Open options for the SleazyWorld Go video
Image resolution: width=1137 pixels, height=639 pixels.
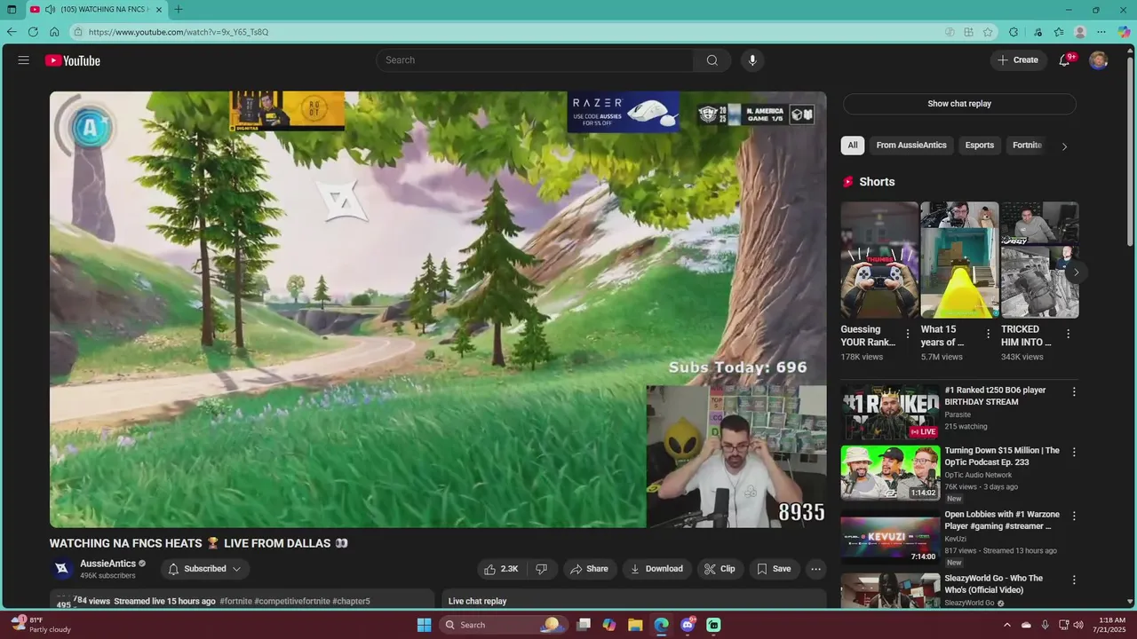pos(1074,580)
